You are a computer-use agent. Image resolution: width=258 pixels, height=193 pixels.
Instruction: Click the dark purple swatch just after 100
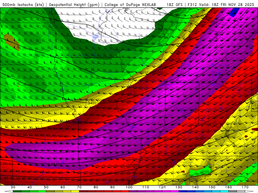pyautogui.click(x=133, y=191)
